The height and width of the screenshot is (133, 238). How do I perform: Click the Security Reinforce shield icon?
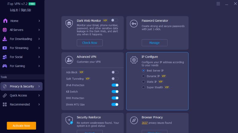[x=69, y=120]
